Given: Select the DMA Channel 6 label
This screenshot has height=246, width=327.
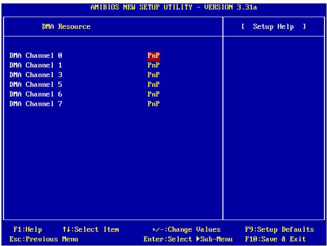Looking at the screenshot, I should (x=36, y=94).
